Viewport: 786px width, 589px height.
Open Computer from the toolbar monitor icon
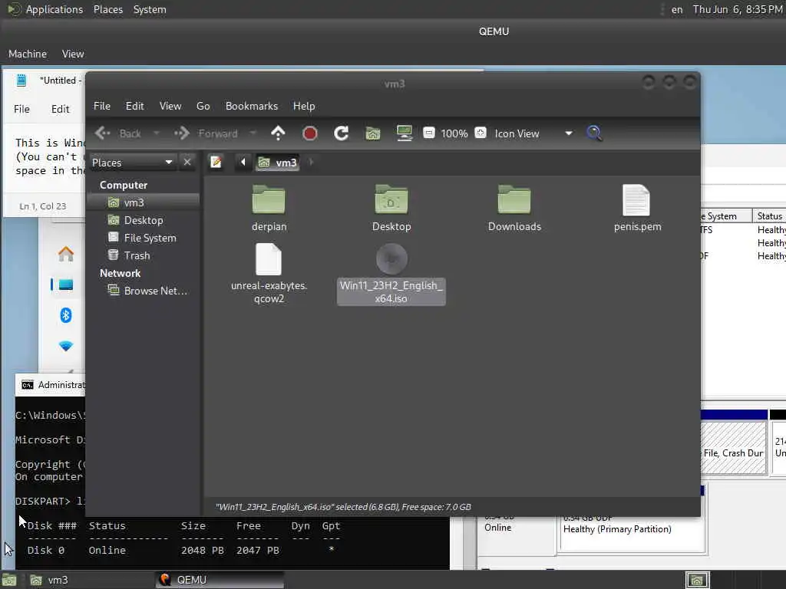(404, 133)
